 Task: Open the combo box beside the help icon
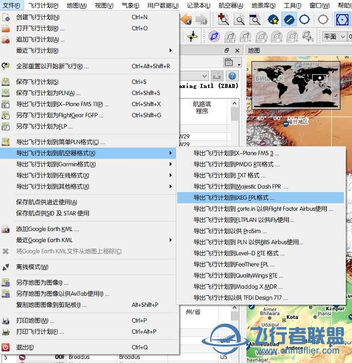(x=194, y=76)
